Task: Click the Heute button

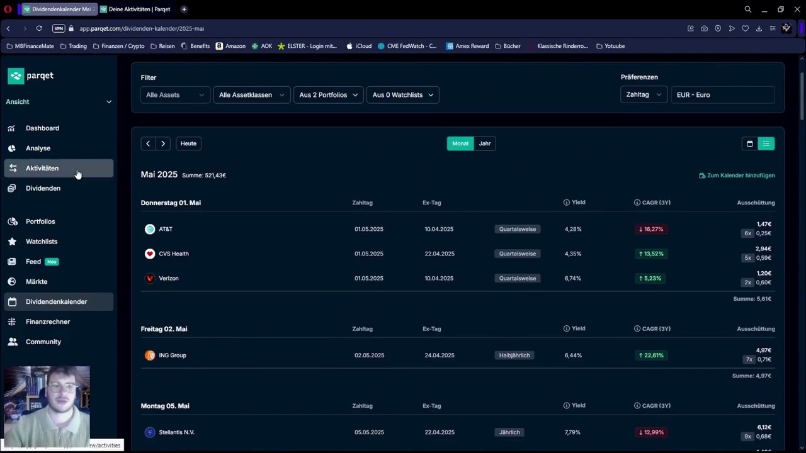Action: 188,143
